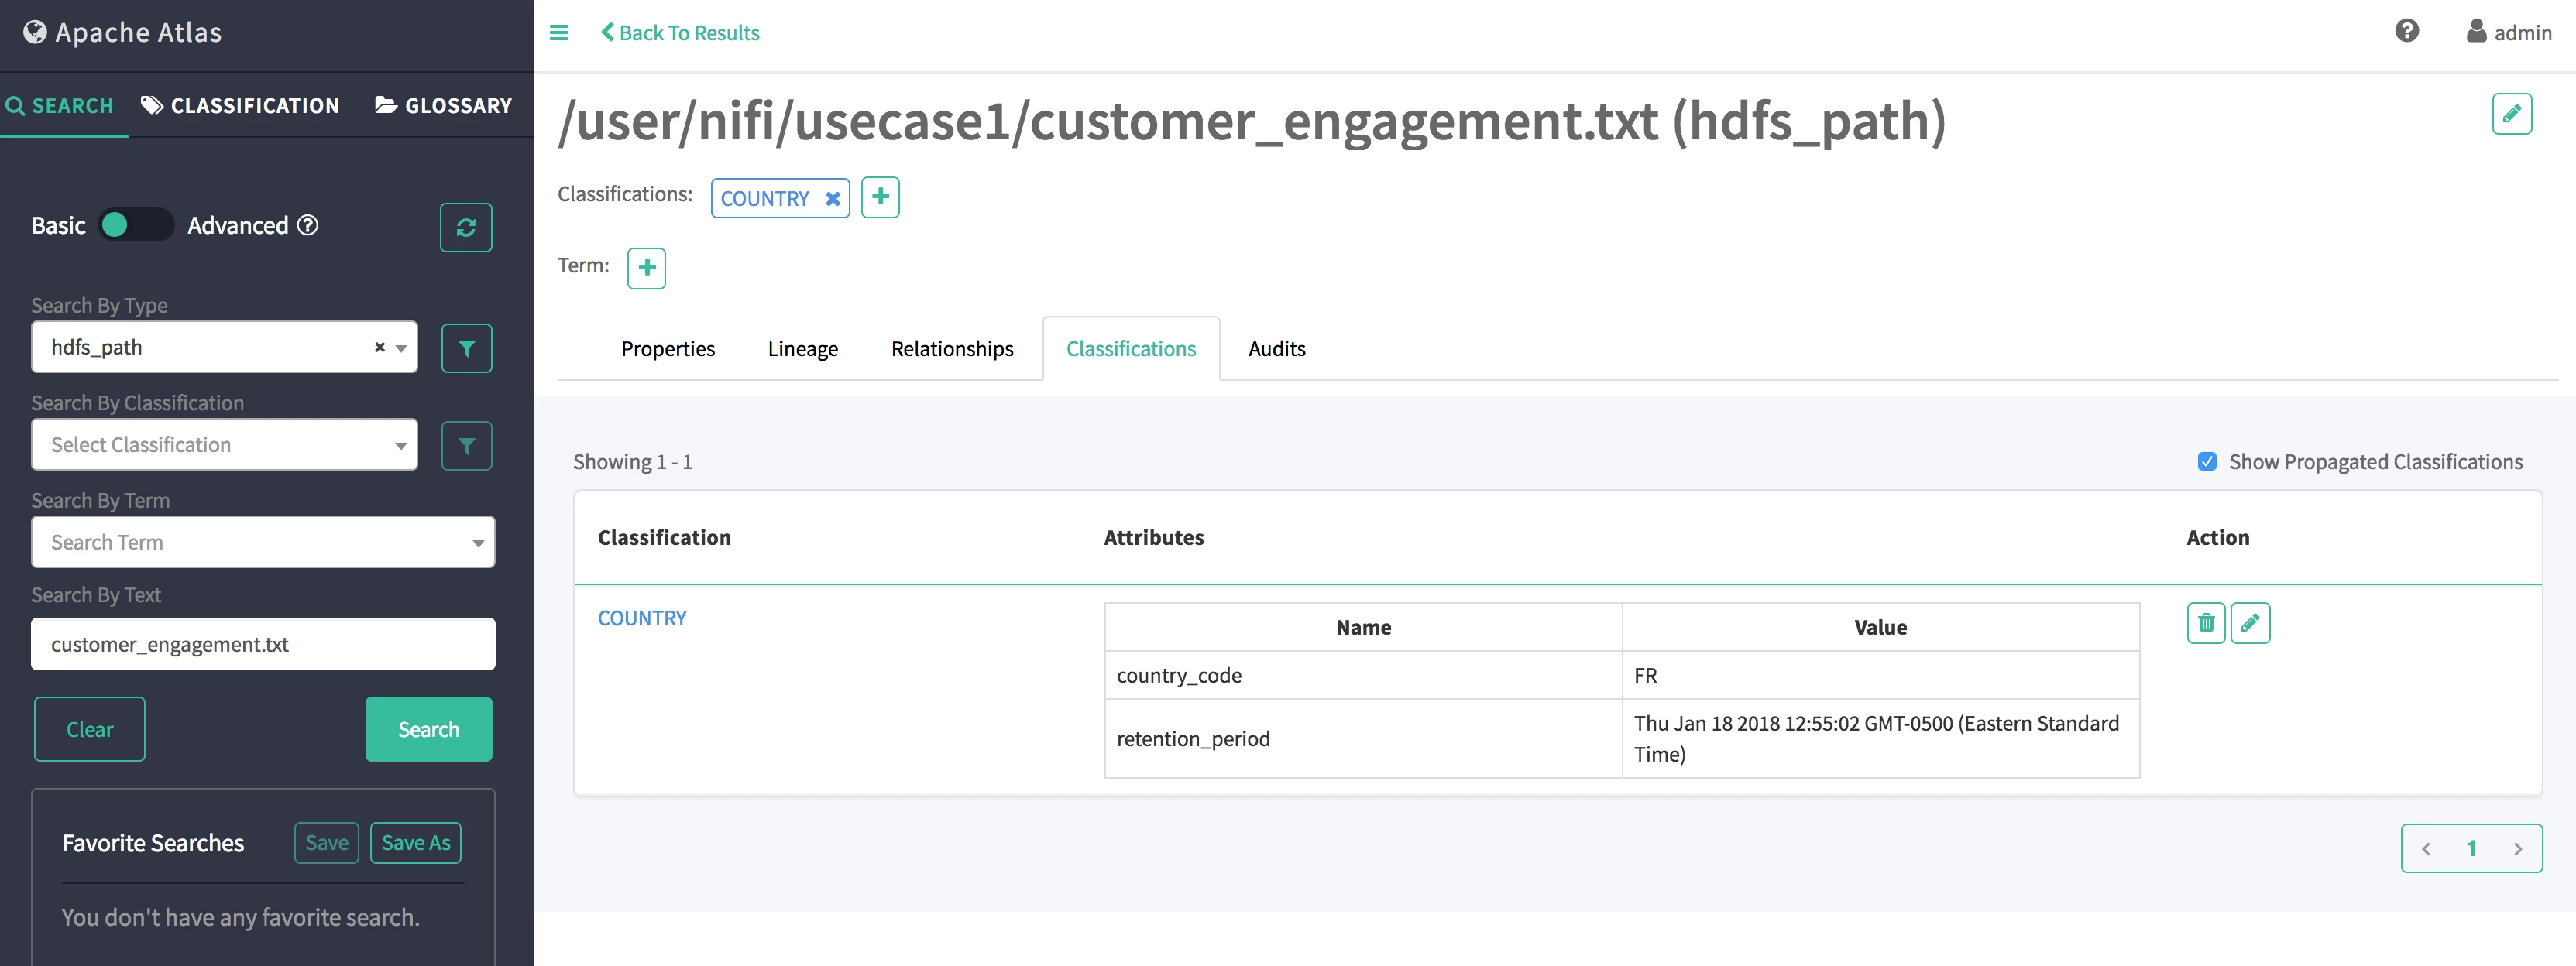This screenshot has width=2576, height=966.
Task: Open the Select Classification dropdown
Action: (x=224, y=444)
